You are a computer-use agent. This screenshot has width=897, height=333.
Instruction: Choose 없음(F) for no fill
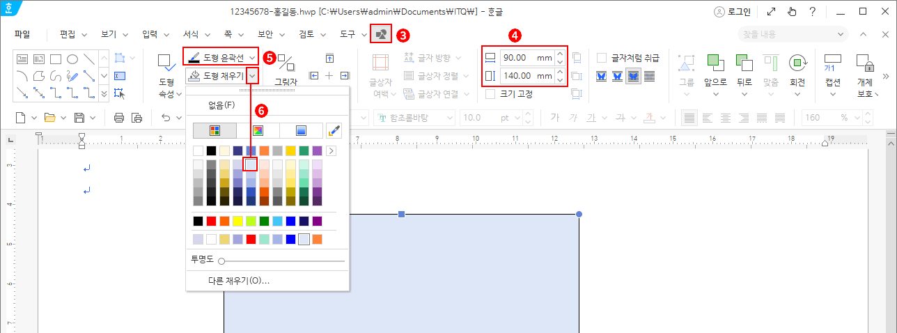click(x=221, y=105)
